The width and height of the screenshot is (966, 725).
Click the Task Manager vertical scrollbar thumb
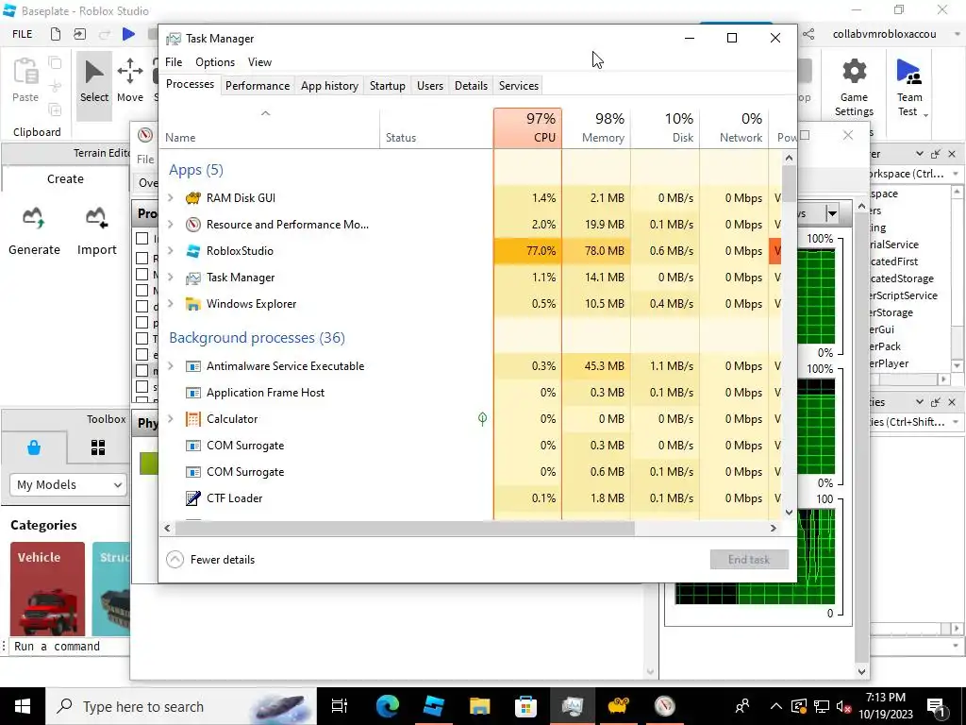click(790, 183)
